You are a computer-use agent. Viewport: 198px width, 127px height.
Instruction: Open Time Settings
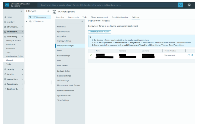(x=63, y=100)
